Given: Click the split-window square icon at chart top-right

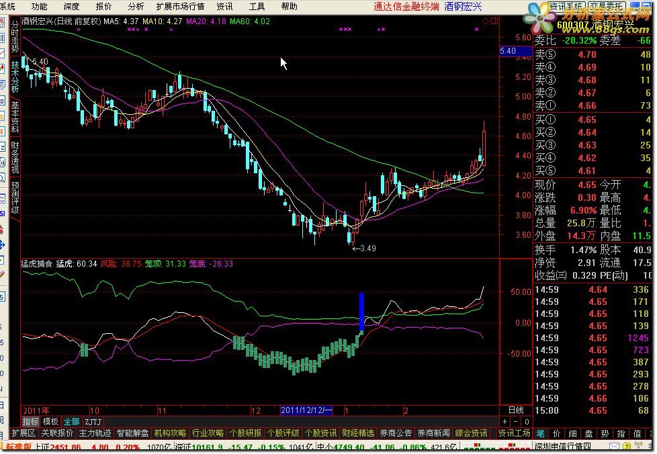Looking at the screenshot, I should click(x=494, y=21).
